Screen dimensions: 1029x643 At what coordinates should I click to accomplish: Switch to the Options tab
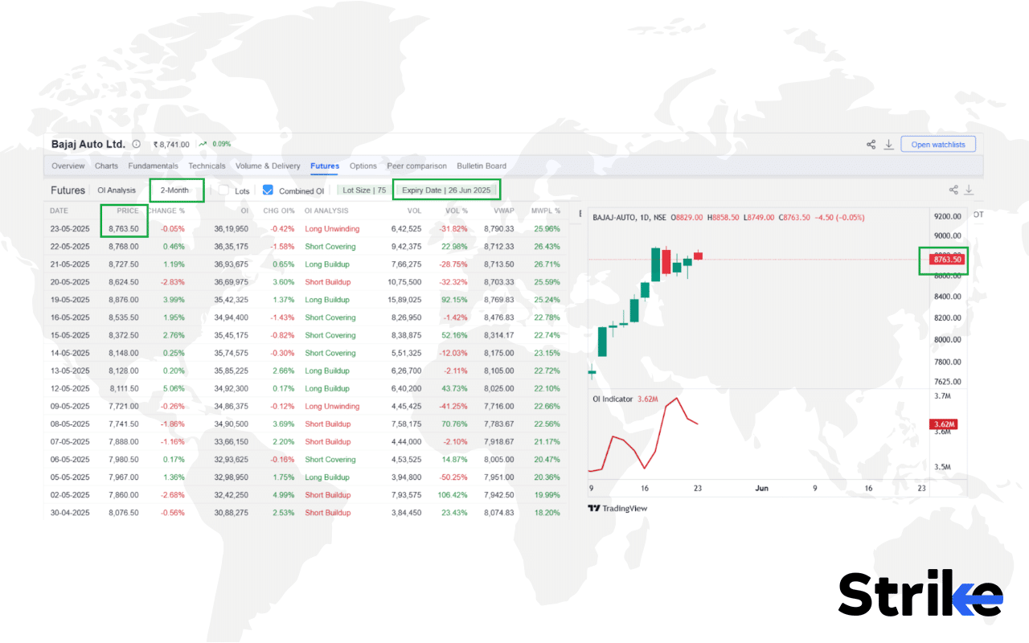tap(363, 166)
